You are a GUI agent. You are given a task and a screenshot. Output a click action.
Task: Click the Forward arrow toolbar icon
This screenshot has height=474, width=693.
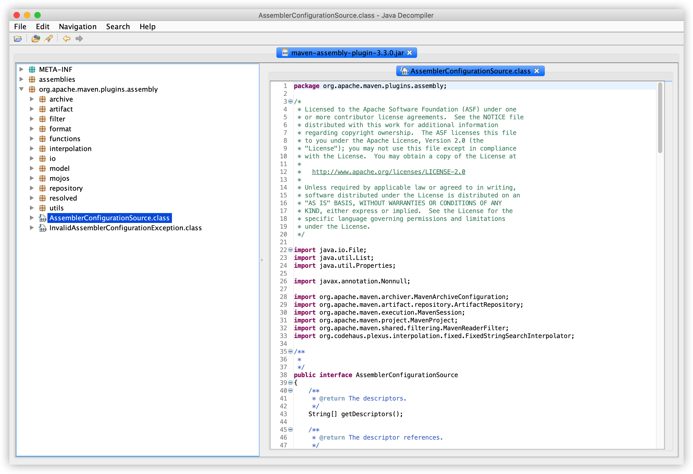point(79,39)
